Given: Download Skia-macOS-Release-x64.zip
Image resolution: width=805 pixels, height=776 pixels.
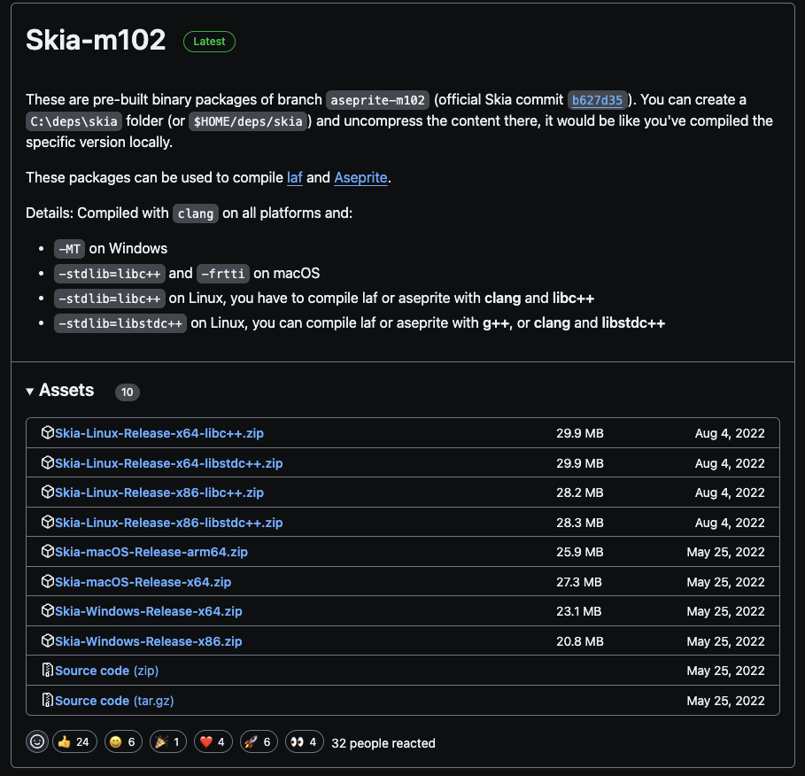Looking at the screenshot, I should 143,582.
